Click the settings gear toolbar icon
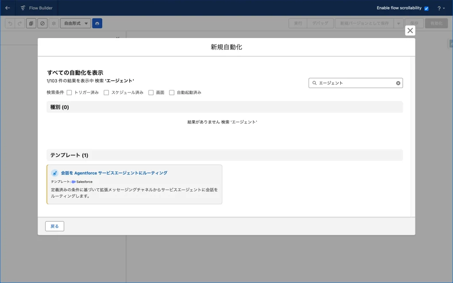The image size is (453, 283). point(54,23)
